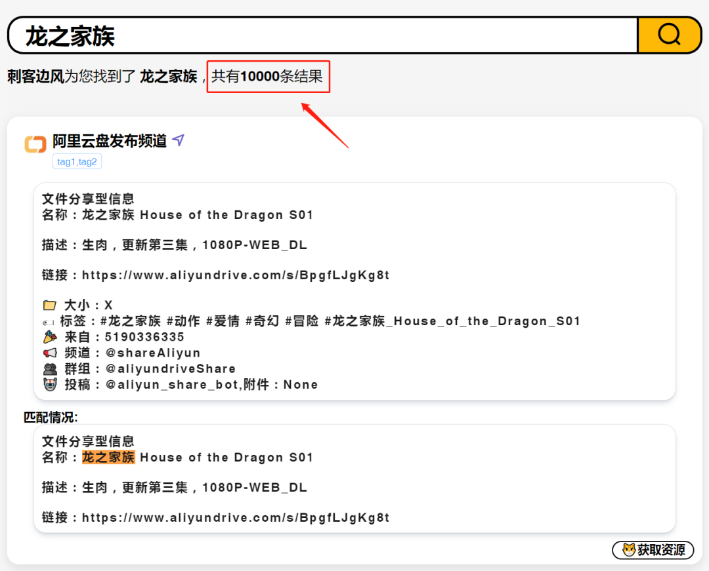
Task: Click the label icon beside 标签
Action: click(x=49, y=323)
